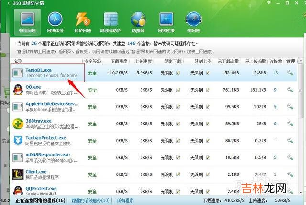Edit download limit for QQ.exe
Screen dimensions: 306x205
click(178, 90)
